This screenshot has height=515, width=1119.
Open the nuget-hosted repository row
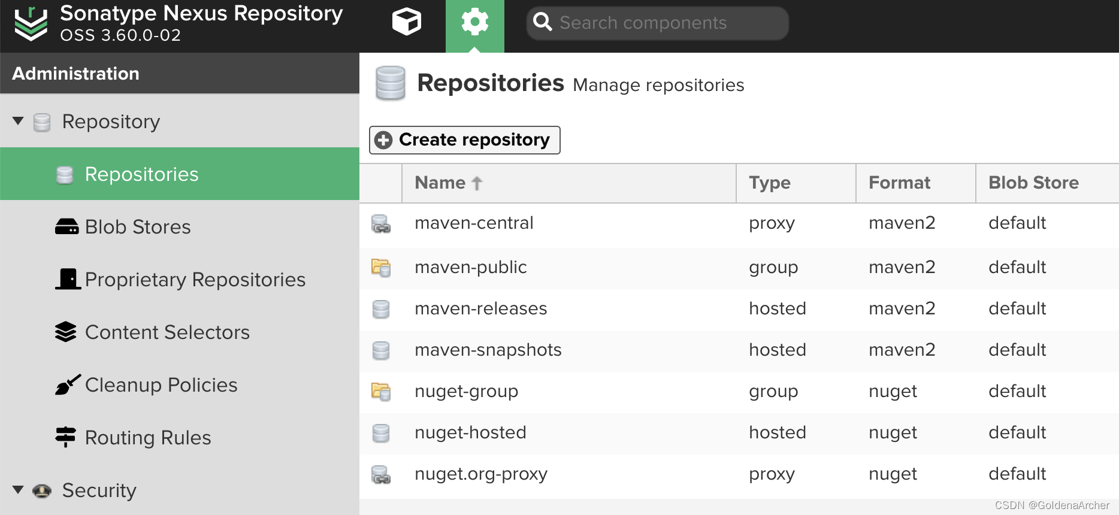[x=739, y=433]
